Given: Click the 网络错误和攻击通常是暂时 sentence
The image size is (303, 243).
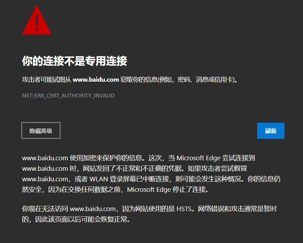Looking at the screenshot, I should [x=237, y=209].
